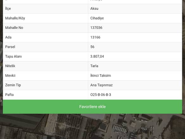This screenshot has height=139, width=185.
Task: Click the Favorilere ekle button
Action: click(x=92, y=107)
